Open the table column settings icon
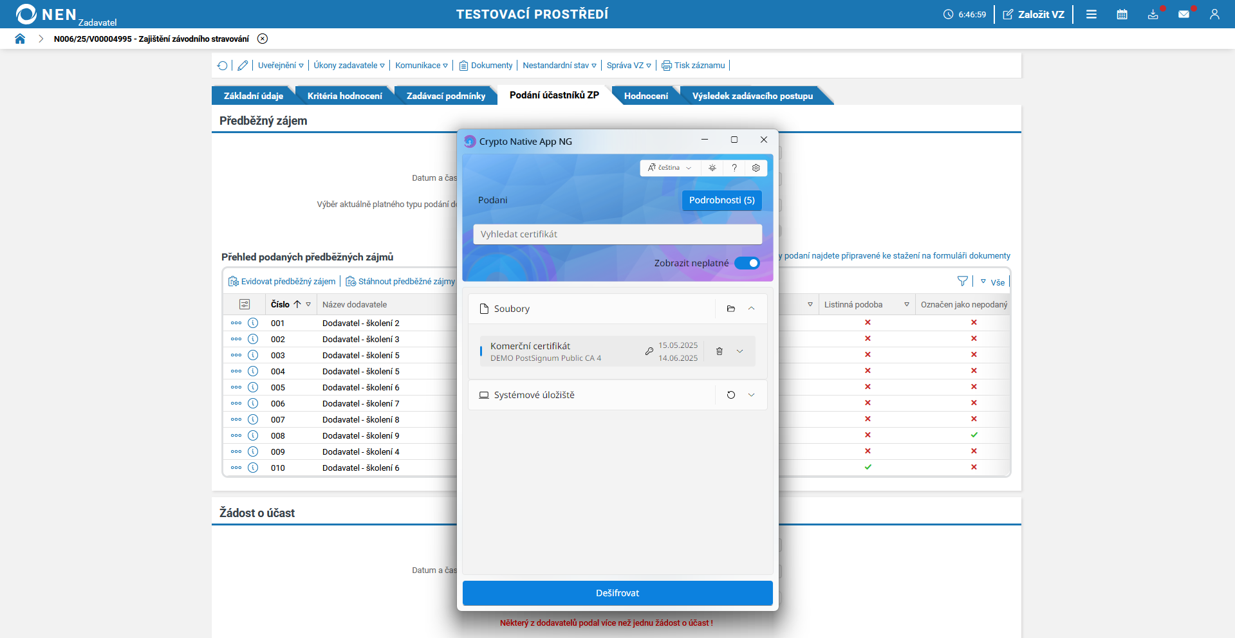This screenshot has height=638, width=1235. pyautogui.click(x=245, y=304)
